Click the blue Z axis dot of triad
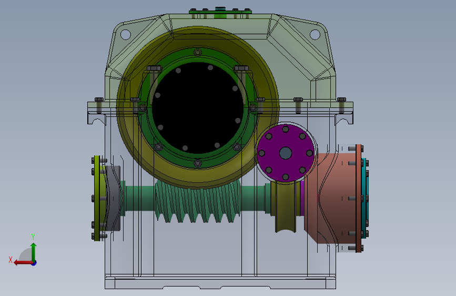The width and height of the screenshot is (456, 296). click(x=34, y=263)
